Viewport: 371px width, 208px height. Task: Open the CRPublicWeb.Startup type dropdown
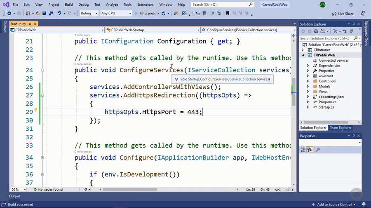point(153,30)
